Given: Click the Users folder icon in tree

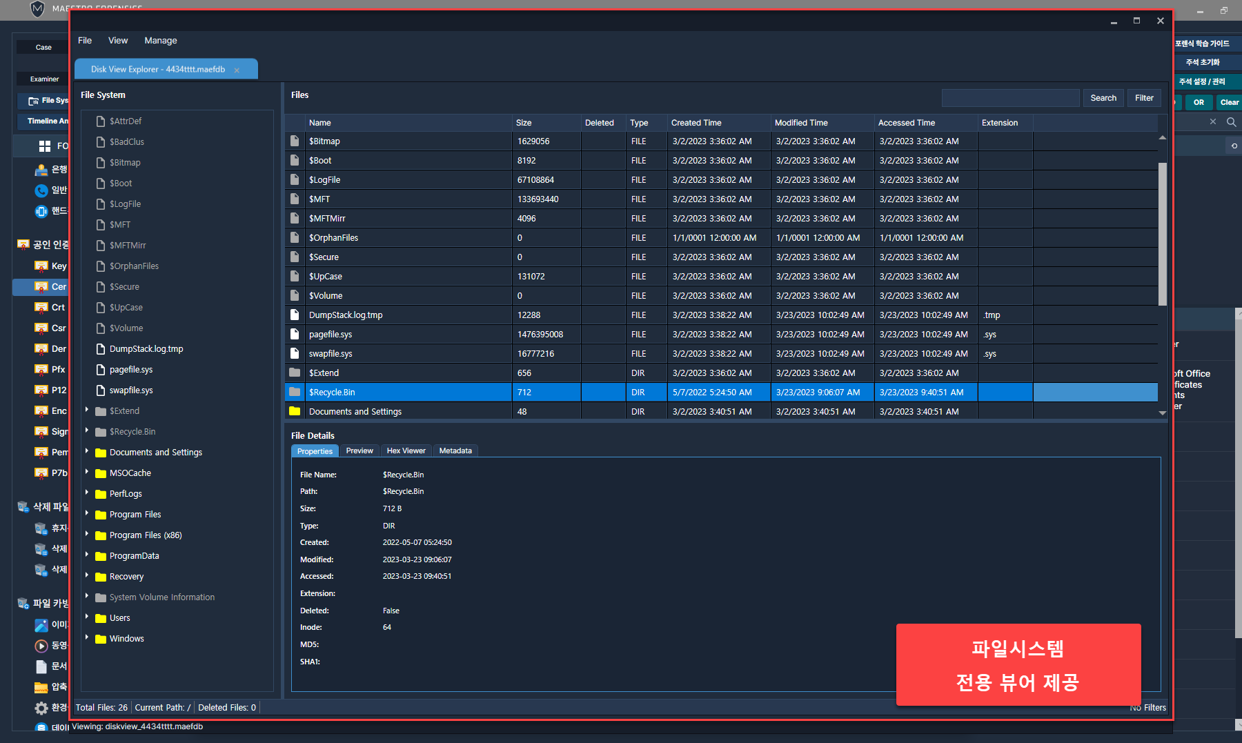Looking at the screenshot, I should tap(101, 618).
